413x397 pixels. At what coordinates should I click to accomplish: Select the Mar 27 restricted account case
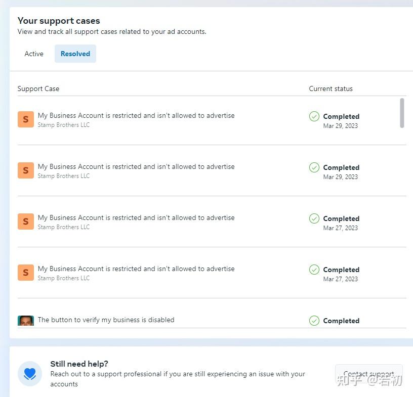[x=136, y=217]
